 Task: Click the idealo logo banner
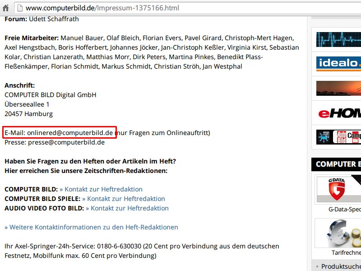338,64
